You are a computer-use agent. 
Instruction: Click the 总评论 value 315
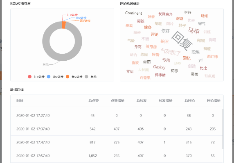[189, 142]
